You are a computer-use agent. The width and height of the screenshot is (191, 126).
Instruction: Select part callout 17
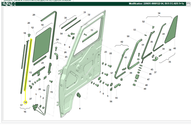(x=21, y=105)
